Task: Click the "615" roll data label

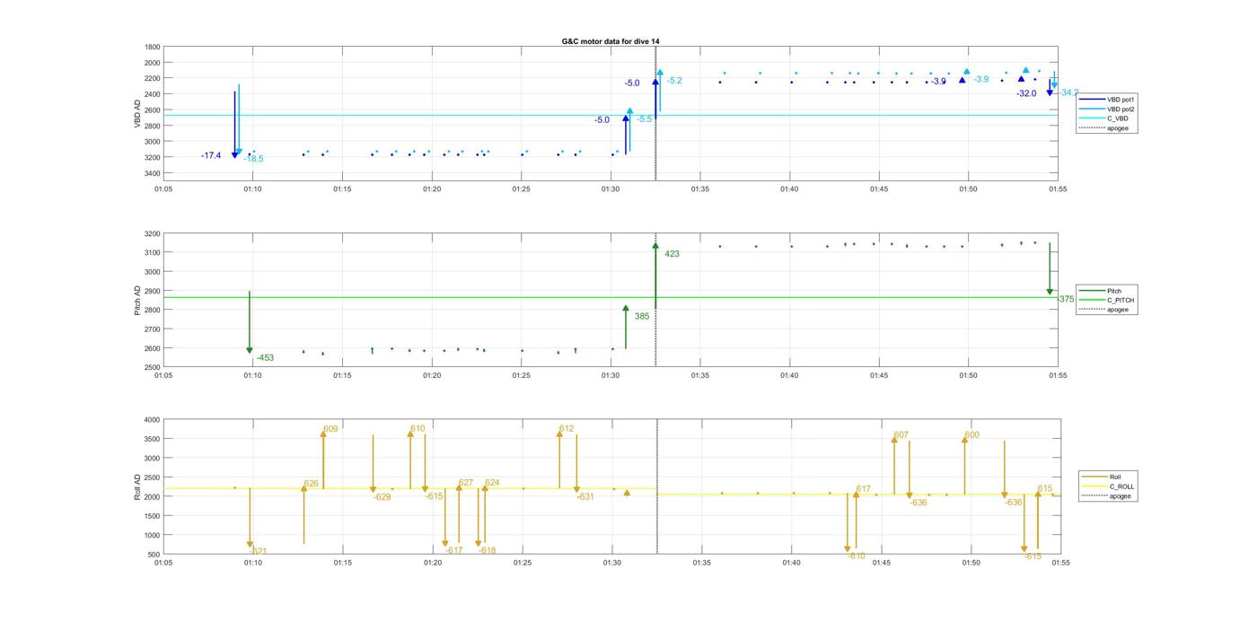Action: click(1045, 489)
